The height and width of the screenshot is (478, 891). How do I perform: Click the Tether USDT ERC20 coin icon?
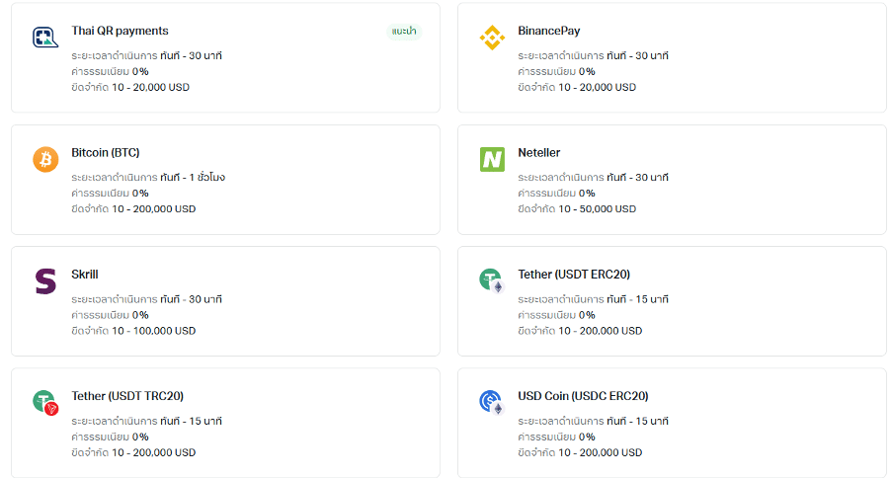click(492, 280)
